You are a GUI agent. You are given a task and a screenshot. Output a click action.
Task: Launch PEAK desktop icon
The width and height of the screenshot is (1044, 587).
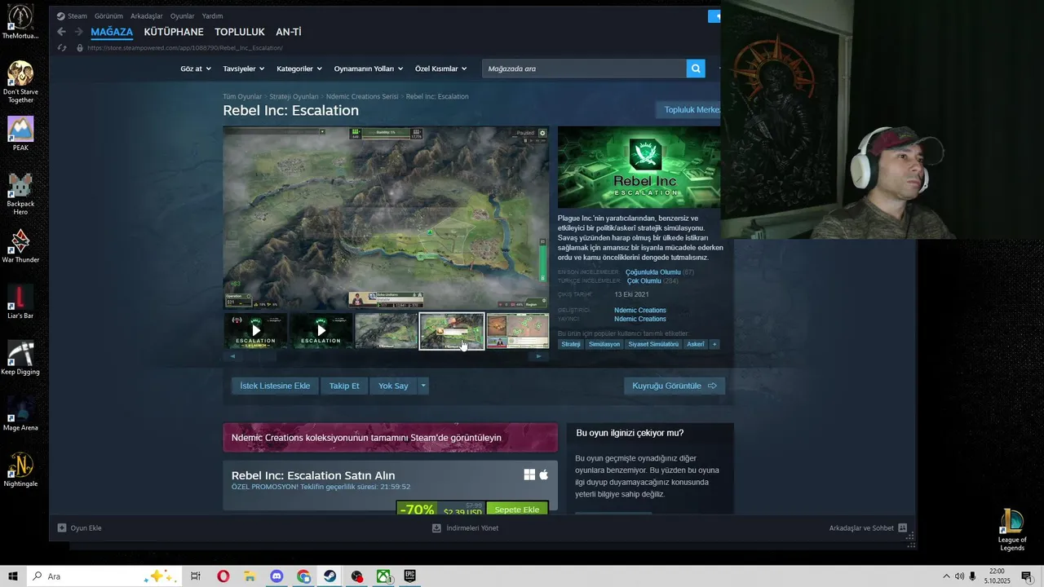(20, 135)
